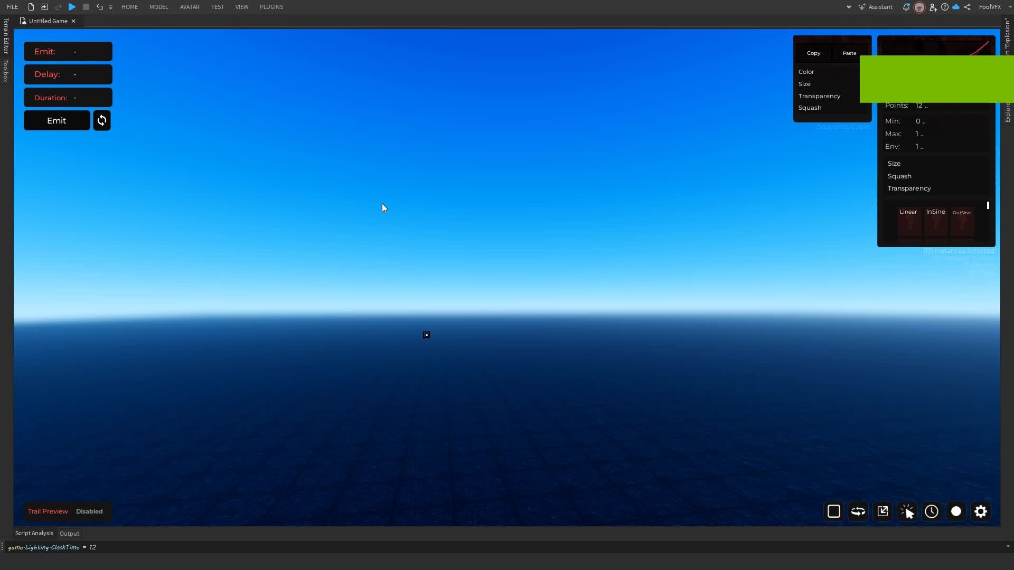
Task: Expand the Points value dropdown showing 12
Action: 921,105
